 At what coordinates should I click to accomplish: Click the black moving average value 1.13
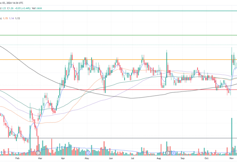[18, 18]
